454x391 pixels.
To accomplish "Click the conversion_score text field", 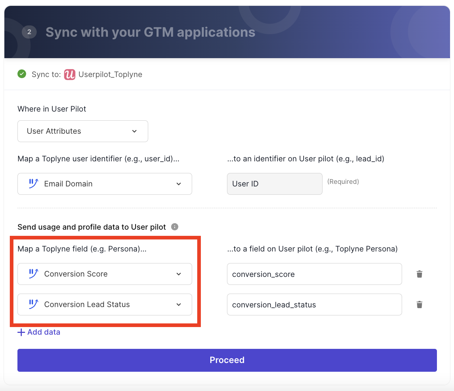I will coord(315,274).
